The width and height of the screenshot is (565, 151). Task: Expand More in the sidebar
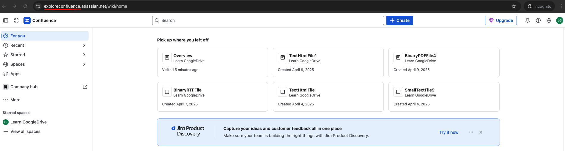(x=45, y=100)
